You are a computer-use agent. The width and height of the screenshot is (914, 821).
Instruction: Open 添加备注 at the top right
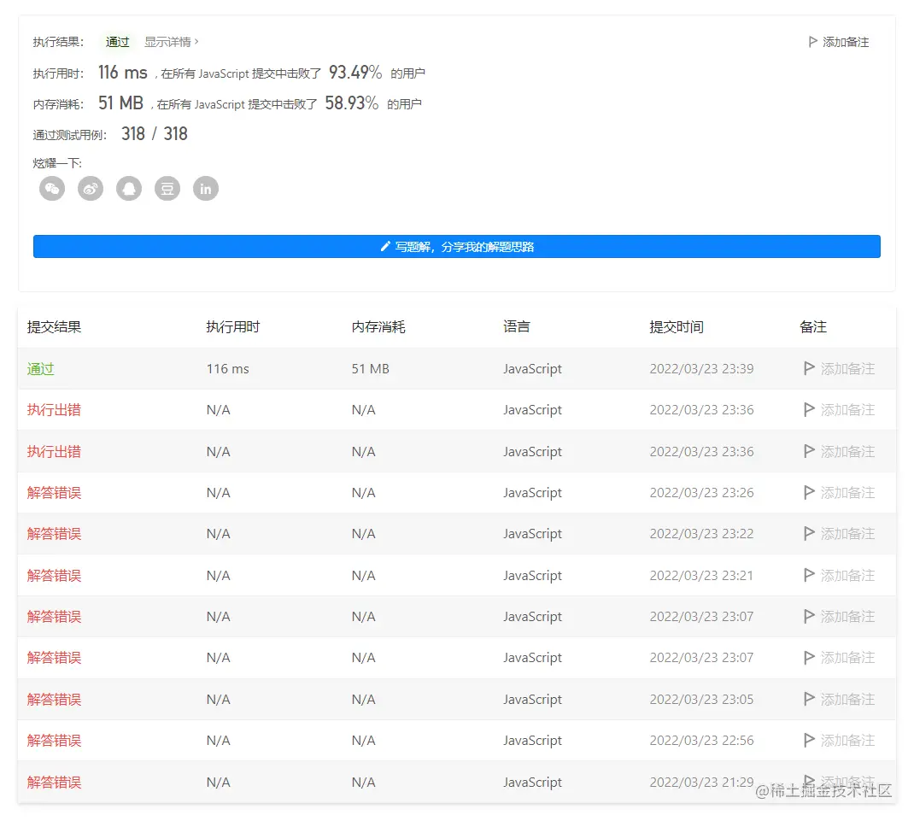pos(839,42)
